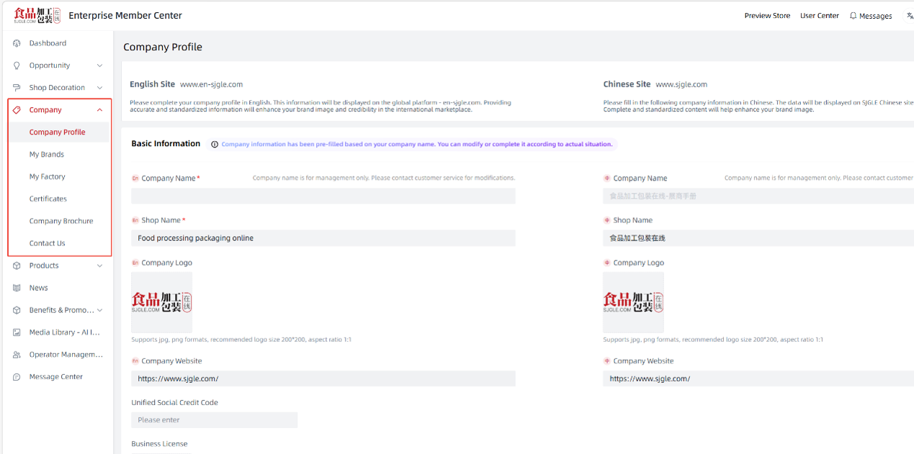Click the Shop Decoration paint roller icon

(x=17, y=88)
